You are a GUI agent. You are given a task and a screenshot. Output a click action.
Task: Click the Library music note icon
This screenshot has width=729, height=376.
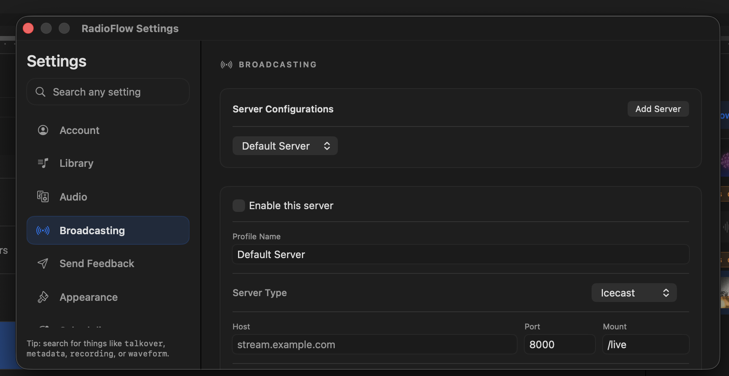(43, 163)
